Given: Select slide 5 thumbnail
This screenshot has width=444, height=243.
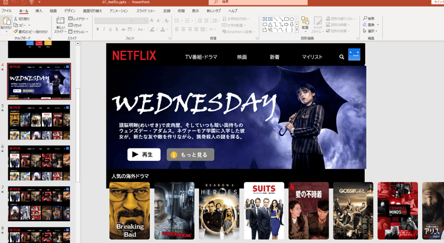Looking at the screenshot, I should click(39, 122).
